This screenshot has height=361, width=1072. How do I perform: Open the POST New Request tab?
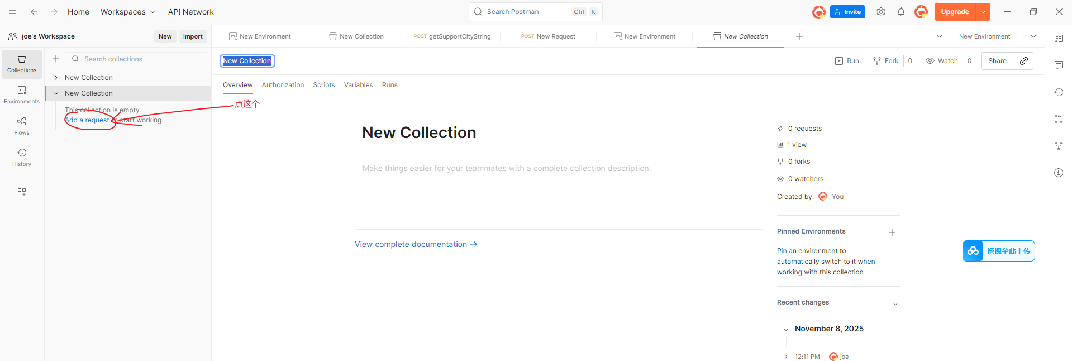pos(548,36)
